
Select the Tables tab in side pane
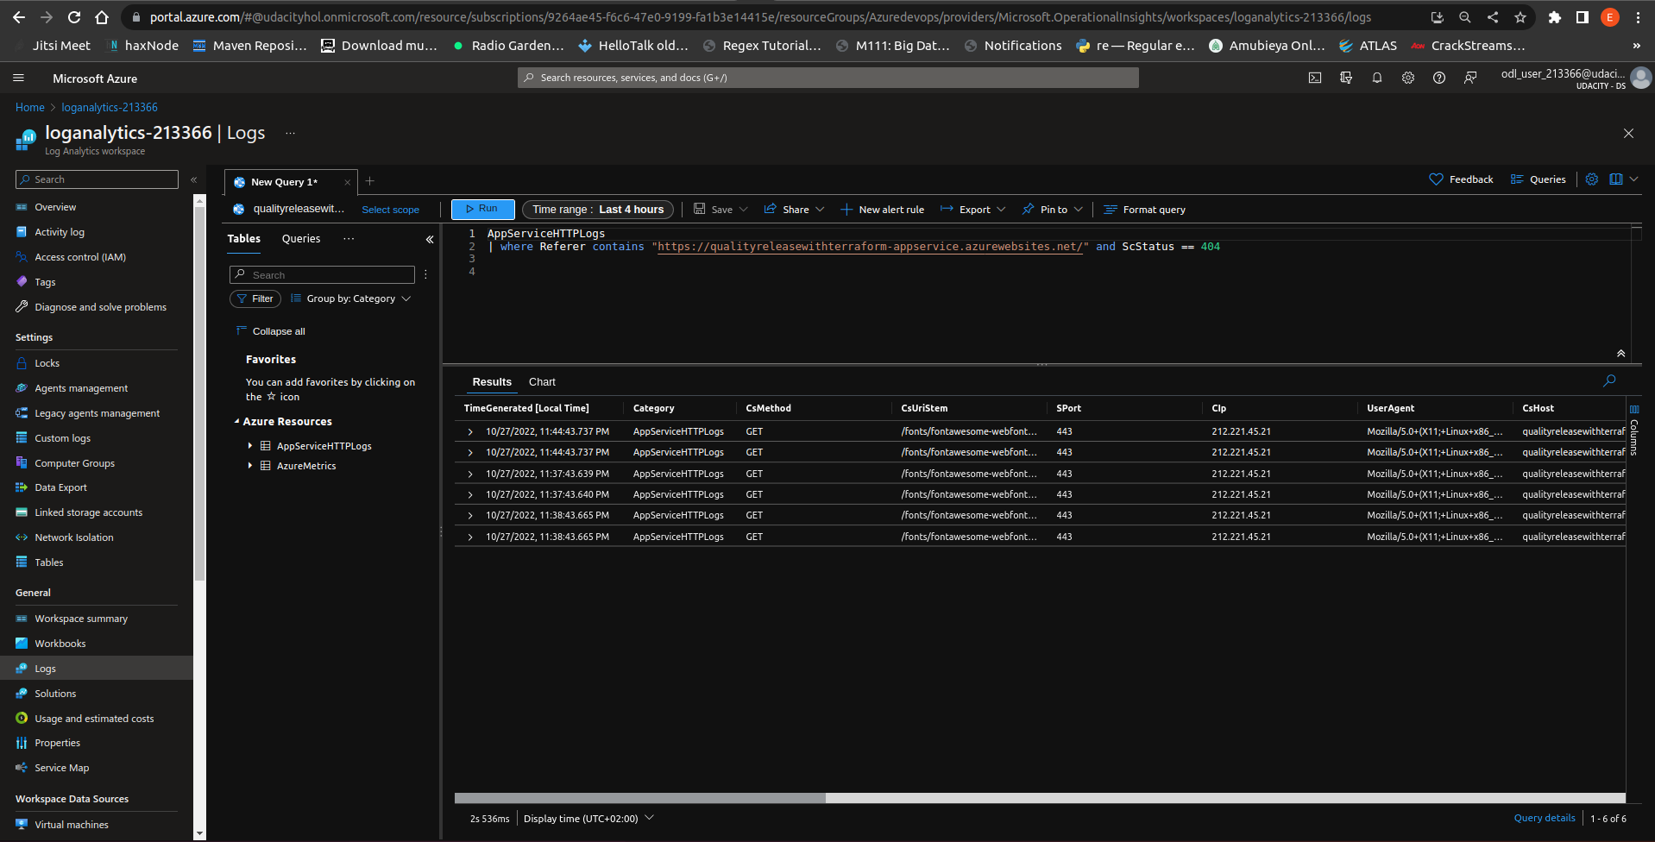coord(244,239)
